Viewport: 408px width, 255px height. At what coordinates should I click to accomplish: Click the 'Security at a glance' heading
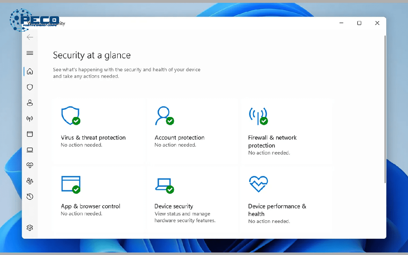pyautogui.click(x=92, y=55)
